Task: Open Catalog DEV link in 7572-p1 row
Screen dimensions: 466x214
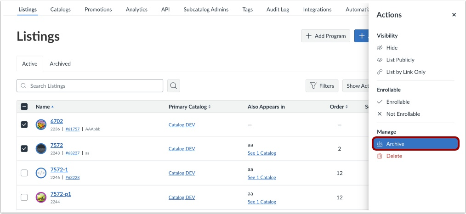Action: (182, 197)
